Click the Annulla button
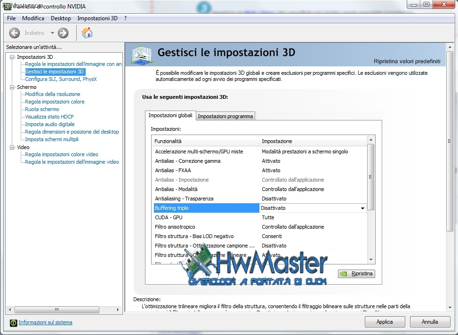This screenshot has height=335, width=458. (x=430, y=322)
